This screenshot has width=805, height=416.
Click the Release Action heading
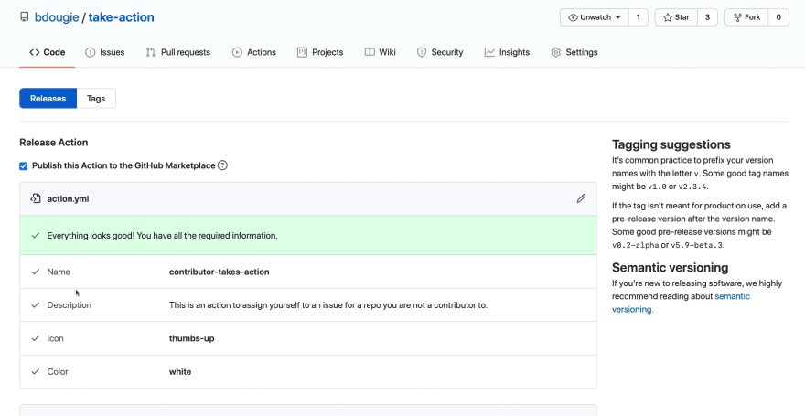coord(53,143)
